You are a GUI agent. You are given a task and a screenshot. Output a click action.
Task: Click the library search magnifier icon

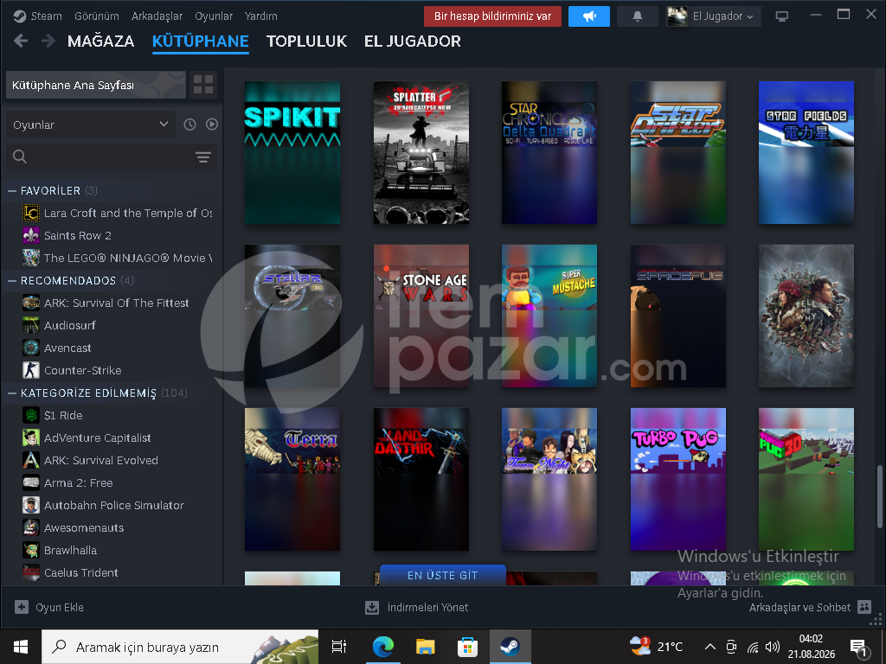20,156
